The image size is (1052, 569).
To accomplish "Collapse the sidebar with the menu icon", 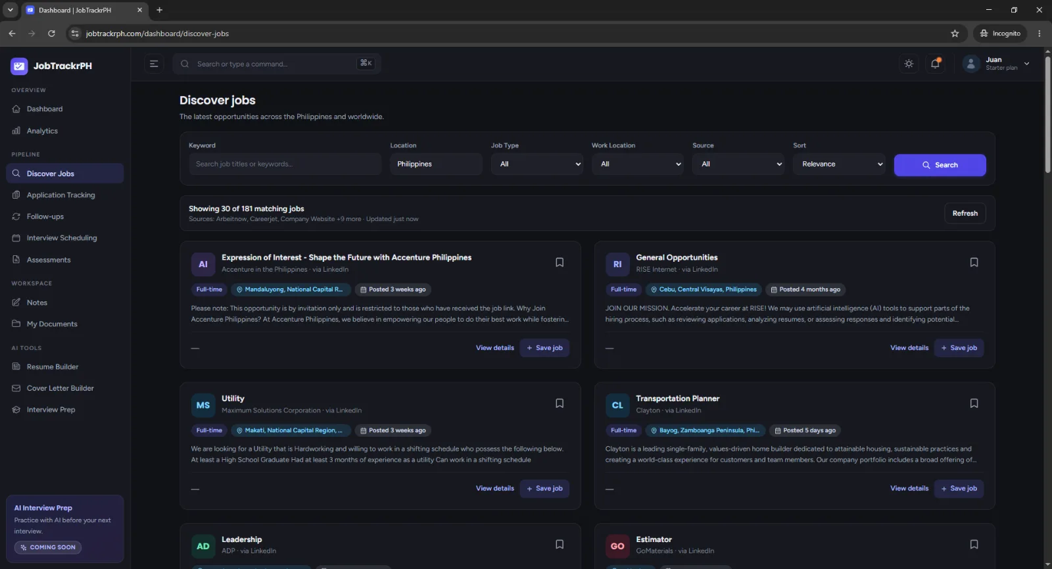I will point(154,64).
